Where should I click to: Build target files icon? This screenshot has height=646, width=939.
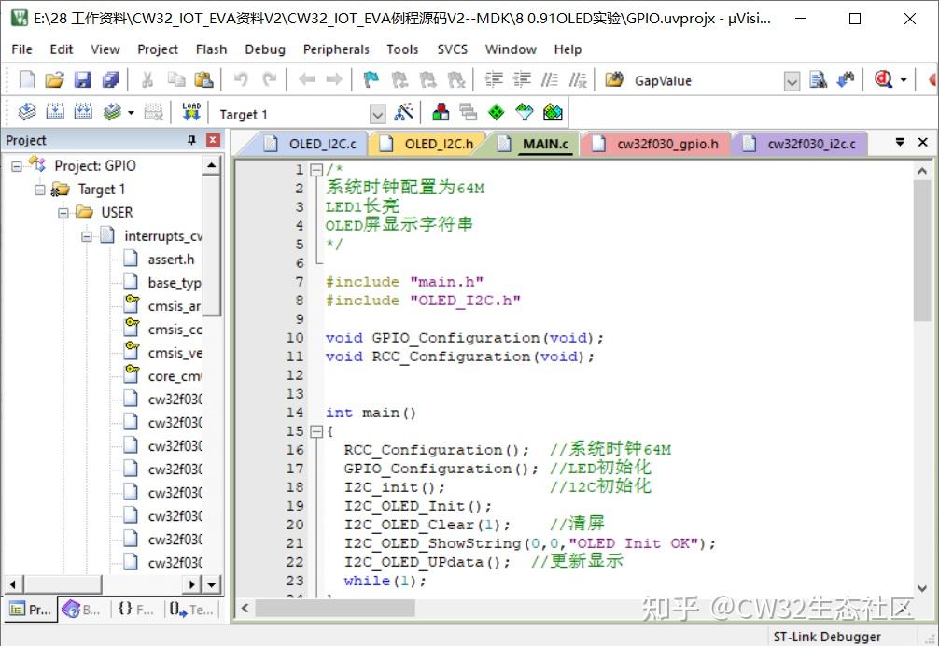pyautogui.click(x=55, y=112)
